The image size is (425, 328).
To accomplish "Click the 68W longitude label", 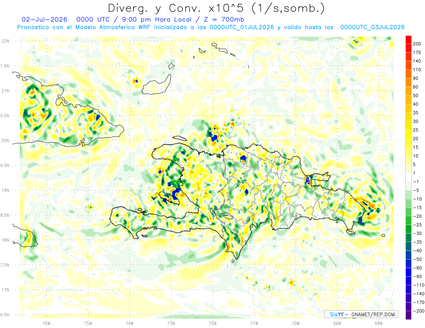I will [x=378, y=323].
